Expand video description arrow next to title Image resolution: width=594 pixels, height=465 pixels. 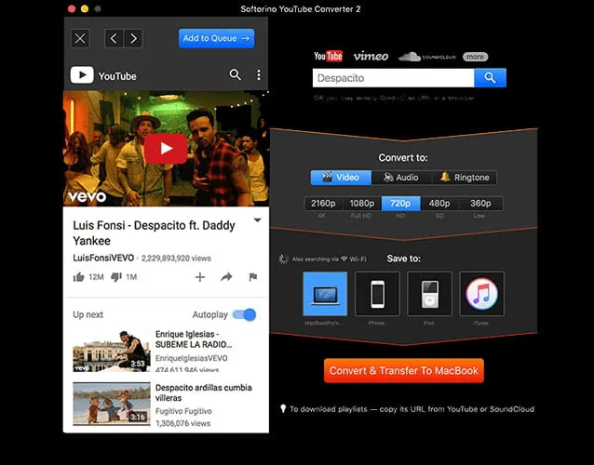click(257, 220)
